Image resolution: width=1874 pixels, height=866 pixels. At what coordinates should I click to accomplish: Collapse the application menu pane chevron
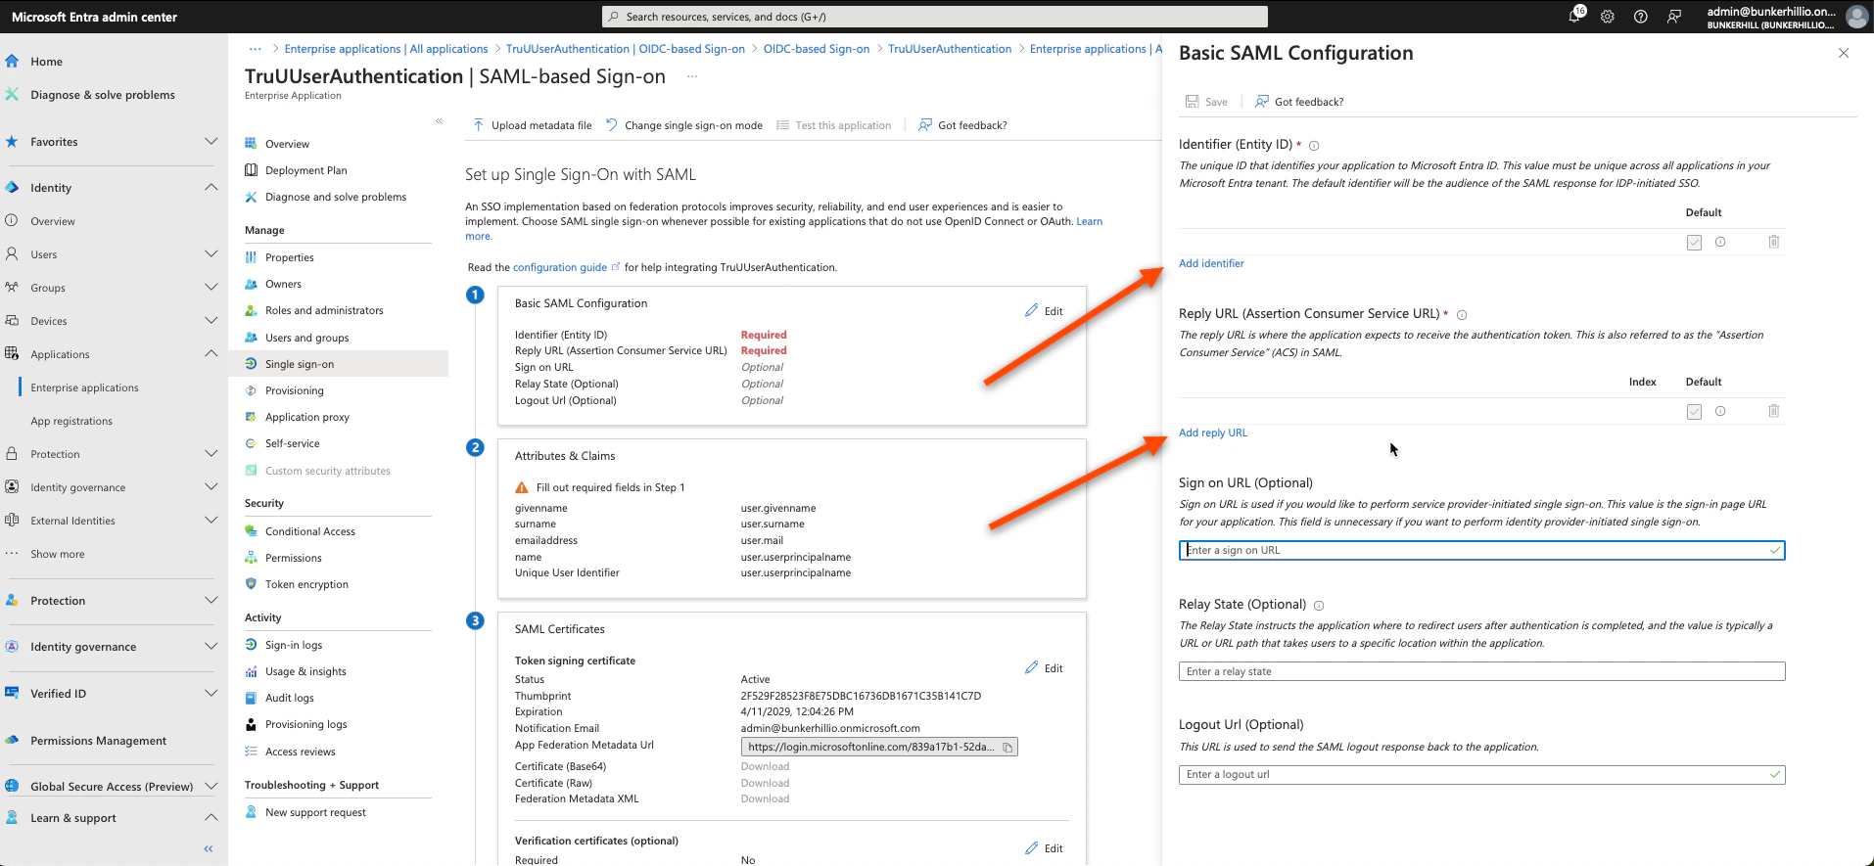tap(439, 121)
